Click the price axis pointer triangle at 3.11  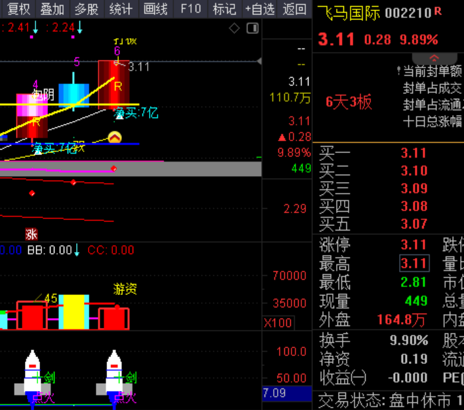259,61
